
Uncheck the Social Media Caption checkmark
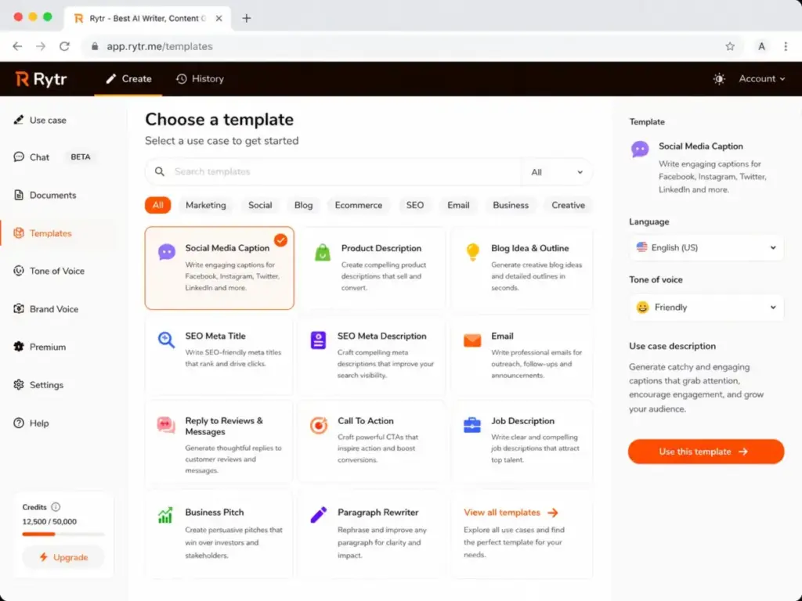[280, 240]
